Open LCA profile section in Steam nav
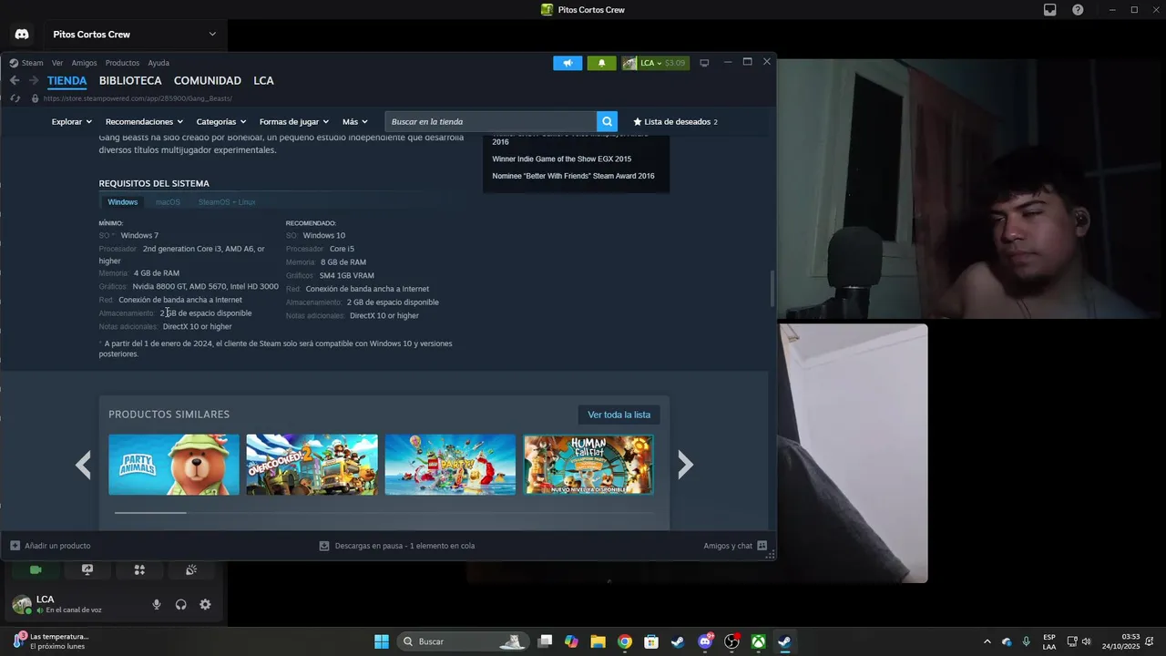 click(x=263, y=80)
